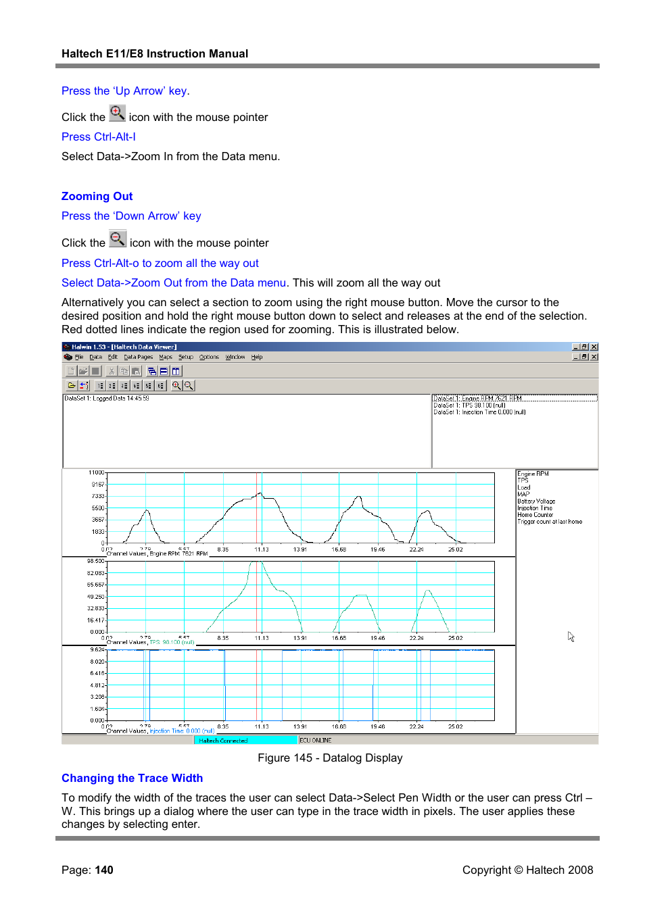The image size is (645, 913).
Task: Click the 'Press Ctrl-Alt-I' blue text
Action: 98,137
